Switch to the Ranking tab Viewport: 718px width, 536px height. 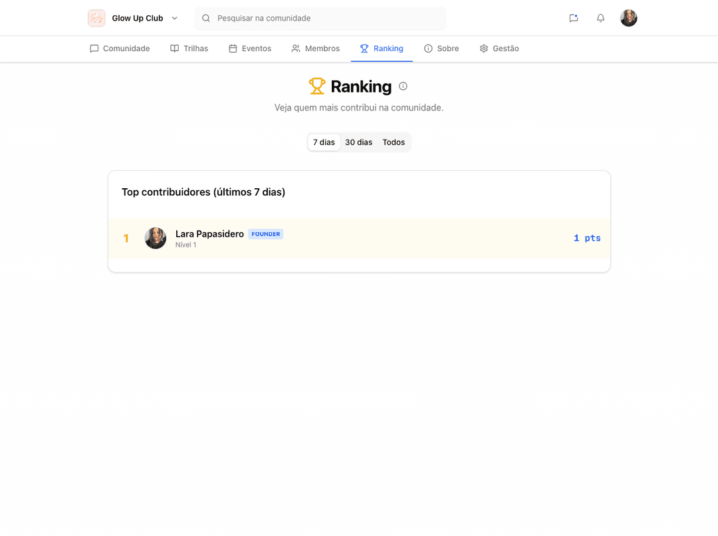click(388, 48)
